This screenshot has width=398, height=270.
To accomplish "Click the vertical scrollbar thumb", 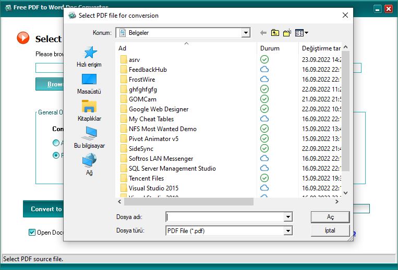I will point(345,111).
